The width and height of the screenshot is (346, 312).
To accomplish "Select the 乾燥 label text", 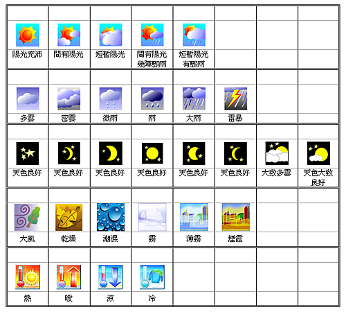I will (69, 239).
